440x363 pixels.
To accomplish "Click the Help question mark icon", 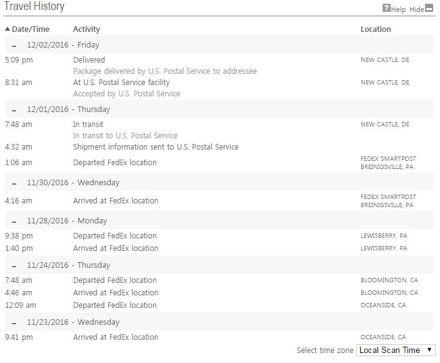I will (386, 9).
